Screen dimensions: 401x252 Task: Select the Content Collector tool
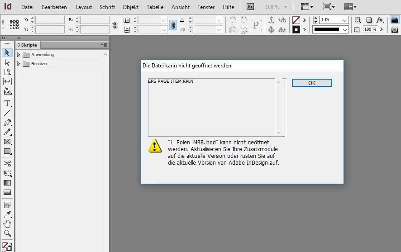click(7, 91)
